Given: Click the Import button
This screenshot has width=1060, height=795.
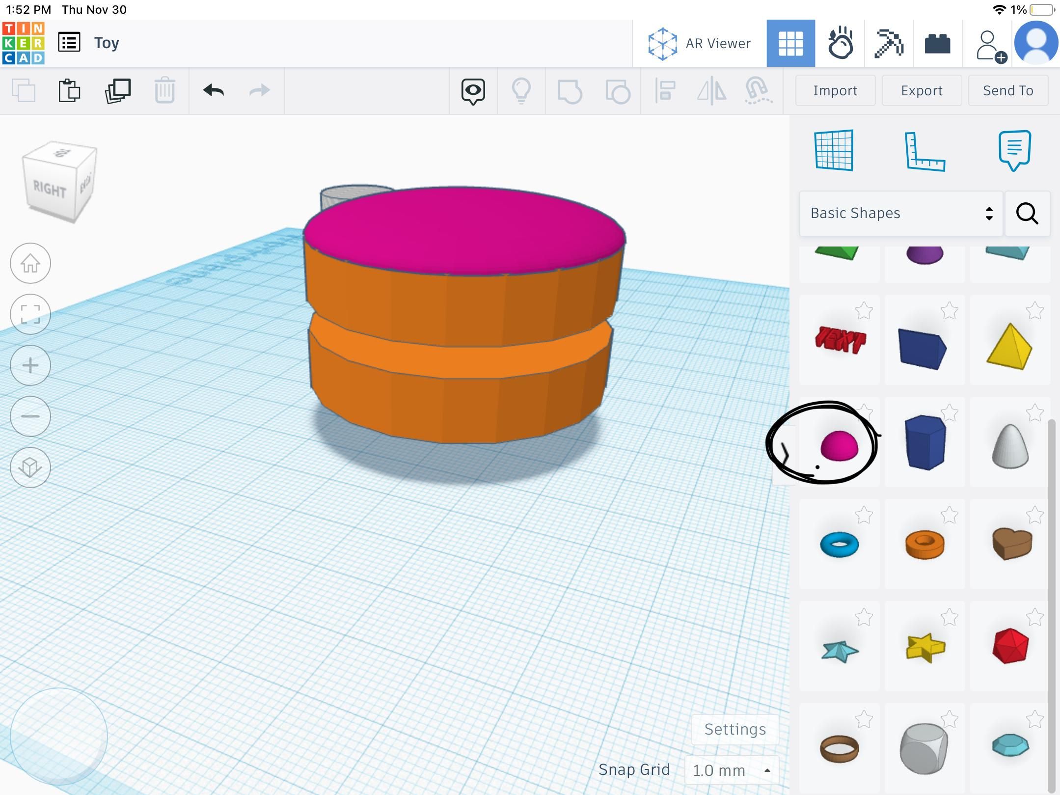Looking at the screenshot, I should pos(835,90).
